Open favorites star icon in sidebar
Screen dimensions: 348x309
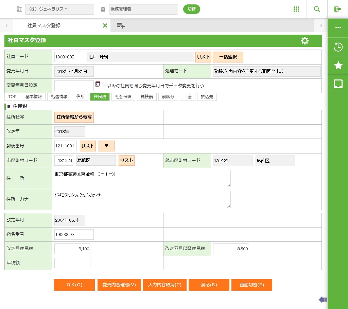(338, 66)
